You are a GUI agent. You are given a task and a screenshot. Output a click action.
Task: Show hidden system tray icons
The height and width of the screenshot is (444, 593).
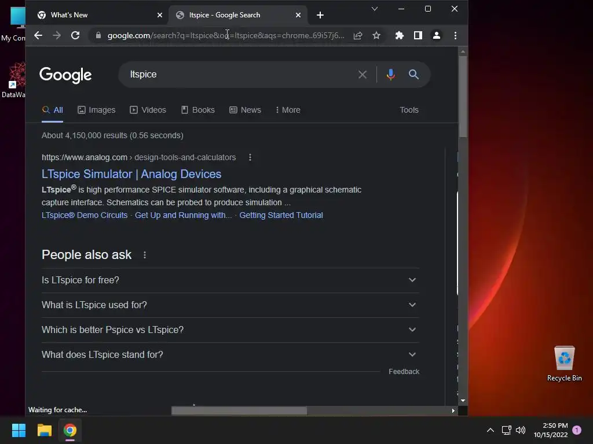pos(490,430)
